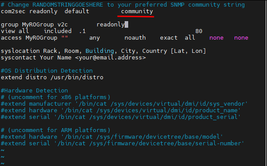Click 'RANDOMSTRINGGOESHERE' in the top comment
This screenshot has width=267, height=166.
coord(68,4)
